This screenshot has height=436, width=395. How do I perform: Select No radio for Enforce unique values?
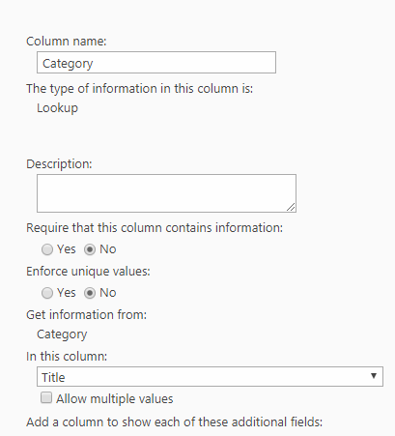(90, 293)
